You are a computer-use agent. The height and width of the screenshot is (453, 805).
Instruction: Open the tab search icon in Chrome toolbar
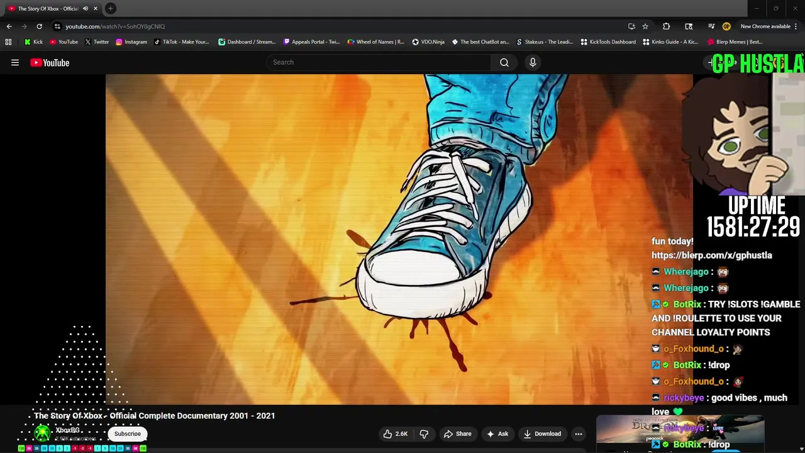[x=689, y=26]
